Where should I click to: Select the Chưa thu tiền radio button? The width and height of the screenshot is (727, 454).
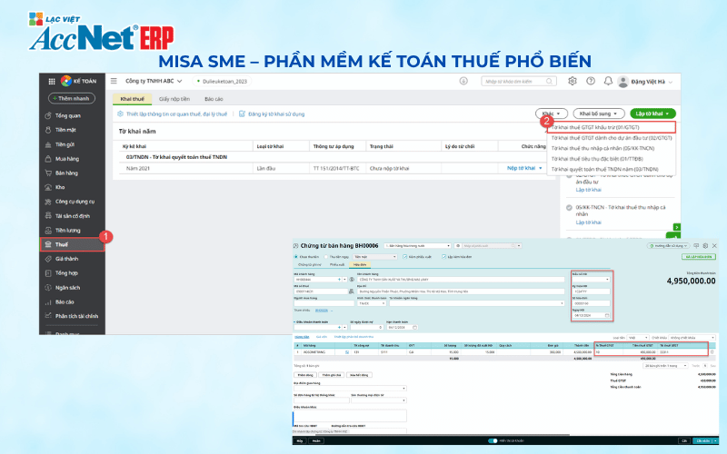pyautogui.click(x=296, y=257)
